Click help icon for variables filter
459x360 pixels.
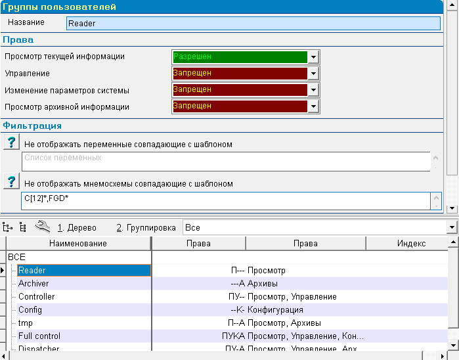coord(11,143)
